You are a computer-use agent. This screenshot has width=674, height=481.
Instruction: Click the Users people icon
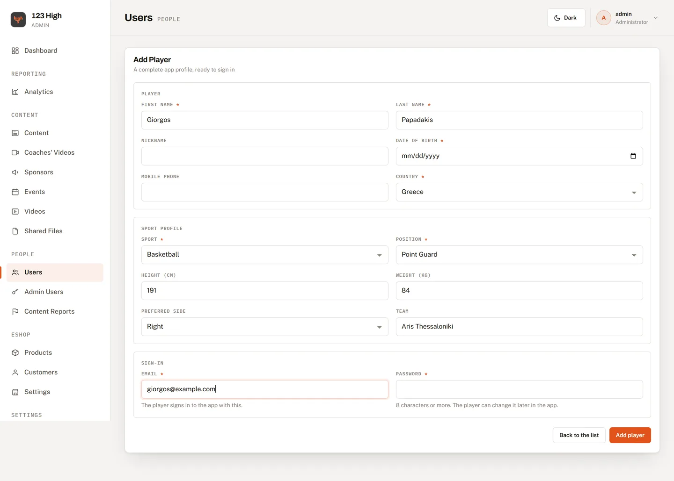coord(15,272)
